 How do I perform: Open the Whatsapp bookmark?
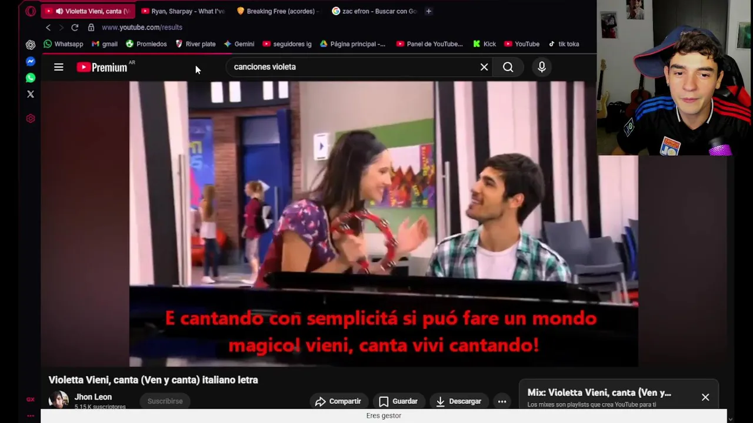coord(64,44)
